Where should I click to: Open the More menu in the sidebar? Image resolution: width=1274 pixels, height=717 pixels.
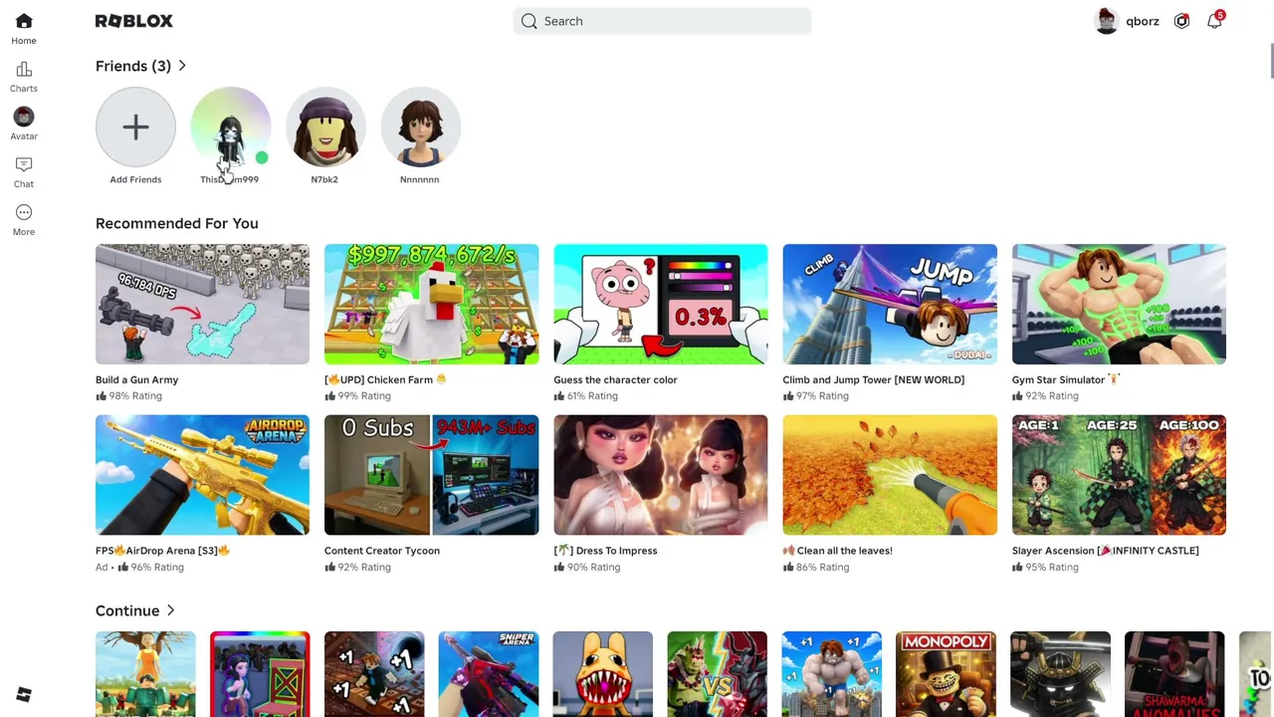point(24,219)
